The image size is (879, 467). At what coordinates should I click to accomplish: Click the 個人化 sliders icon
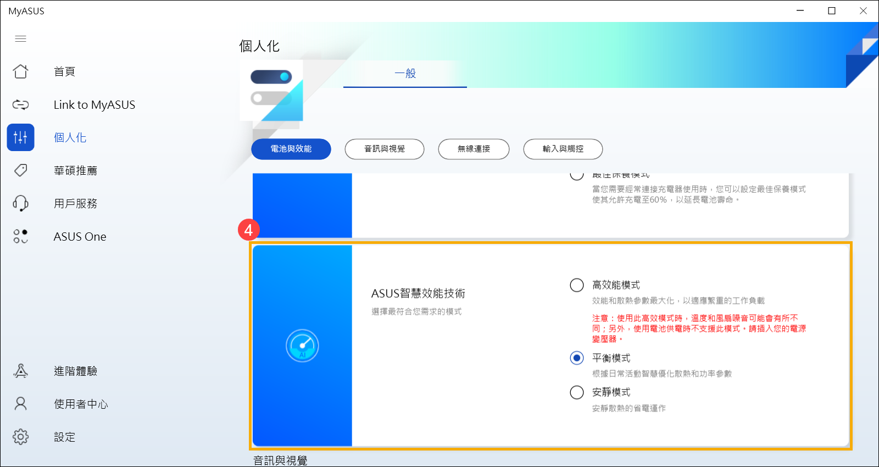tap(20, 137)
